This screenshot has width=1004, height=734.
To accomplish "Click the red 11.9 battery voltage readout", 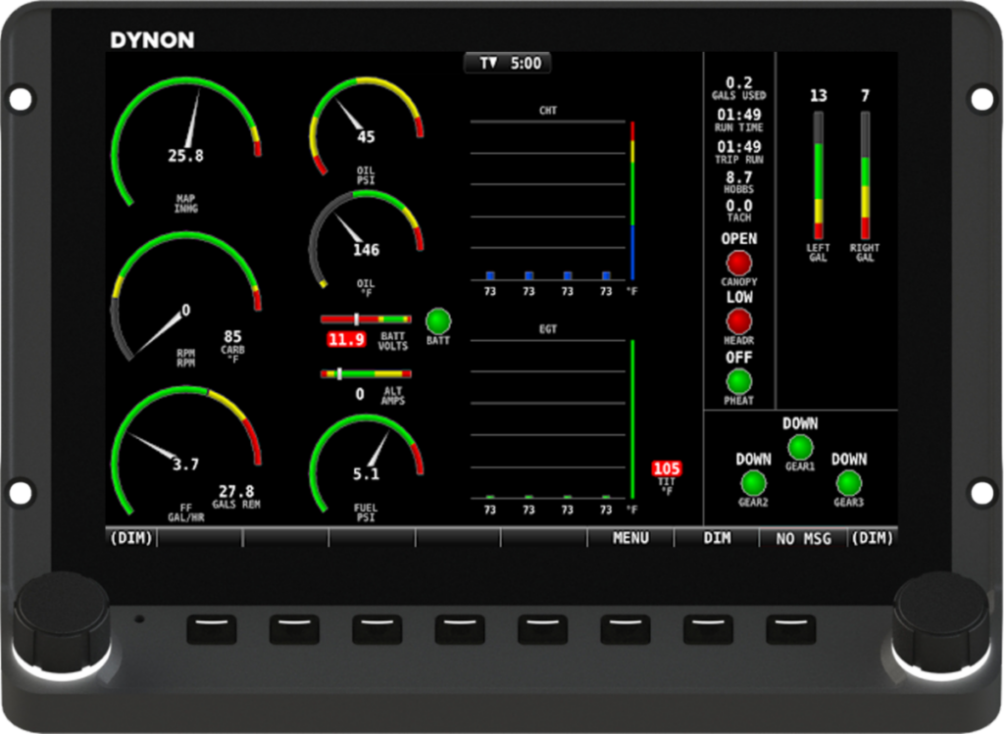I will pos(345,340).
